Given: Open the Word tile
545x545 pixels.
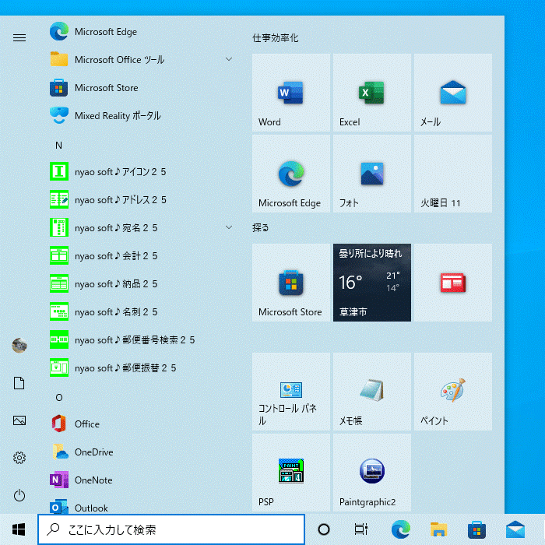Looking at the screenshot, I should tap(291, 93).
